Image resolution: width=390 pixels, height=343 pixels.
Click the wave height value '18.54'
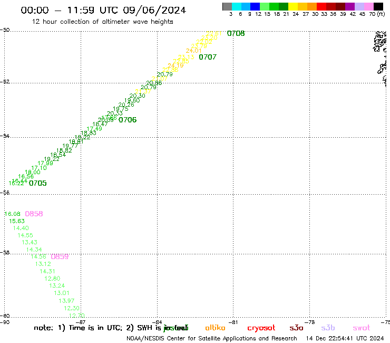coord(58,155)
